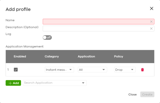The image size is (160, 103).
Task: Click the Create button
Action: 147,94
